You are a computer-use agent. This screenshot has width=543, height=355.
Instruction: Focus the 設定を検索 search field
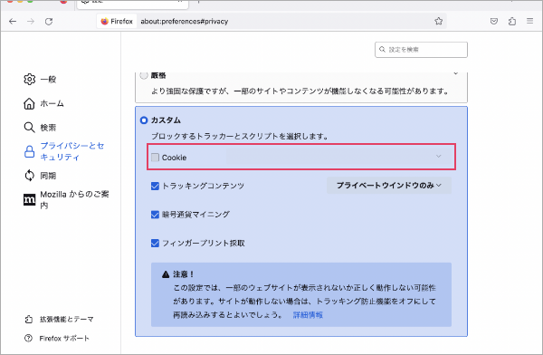coord(421,50)
